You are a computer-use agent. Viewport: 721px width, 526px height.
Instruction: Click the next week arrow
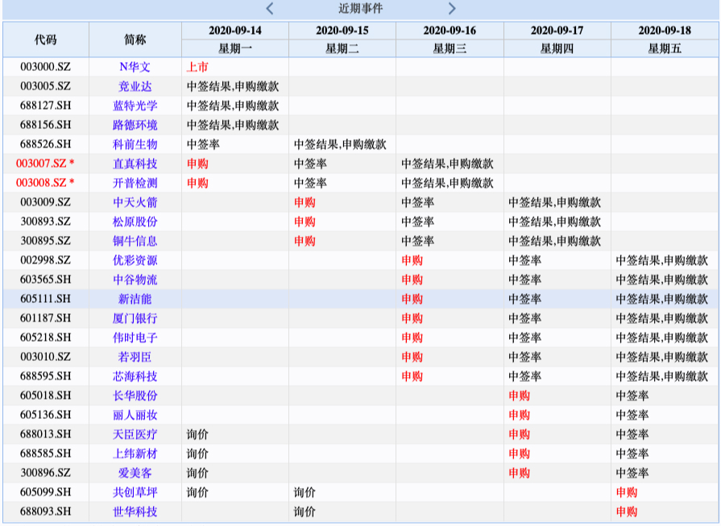coord(452,9)
